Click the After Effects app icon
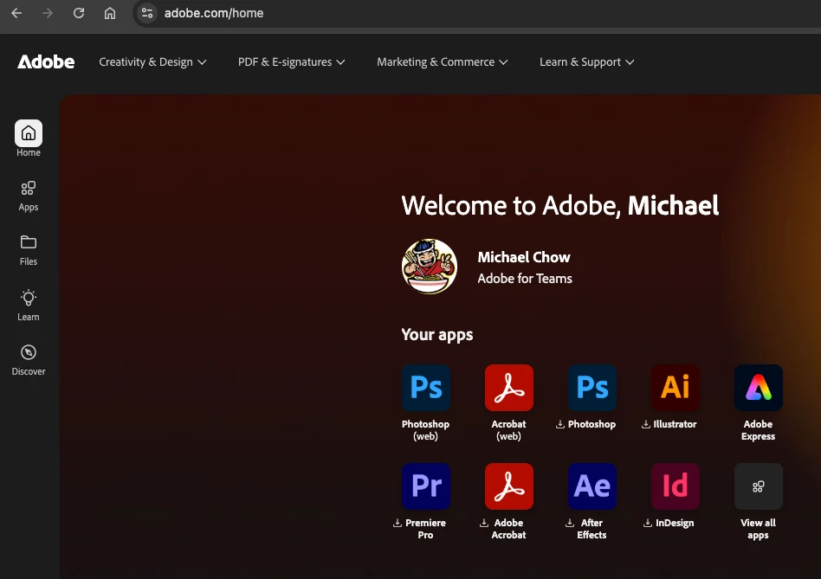This screenshot has height=579, width=821. 592,486
